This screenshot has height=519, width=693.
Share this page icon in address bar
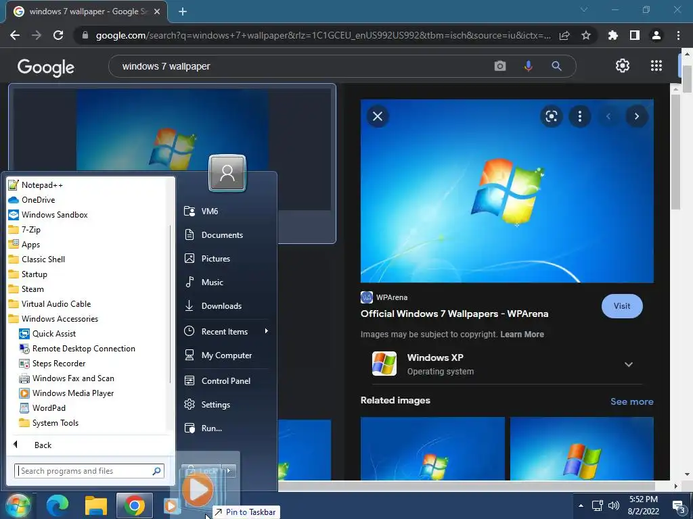564,35
